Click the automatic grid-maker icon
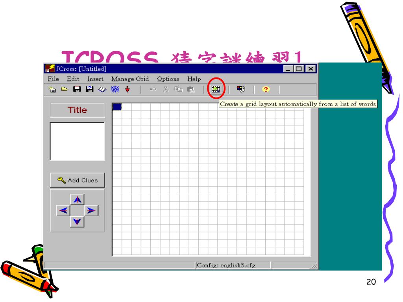The image size is (403, 302). [216, 89]
